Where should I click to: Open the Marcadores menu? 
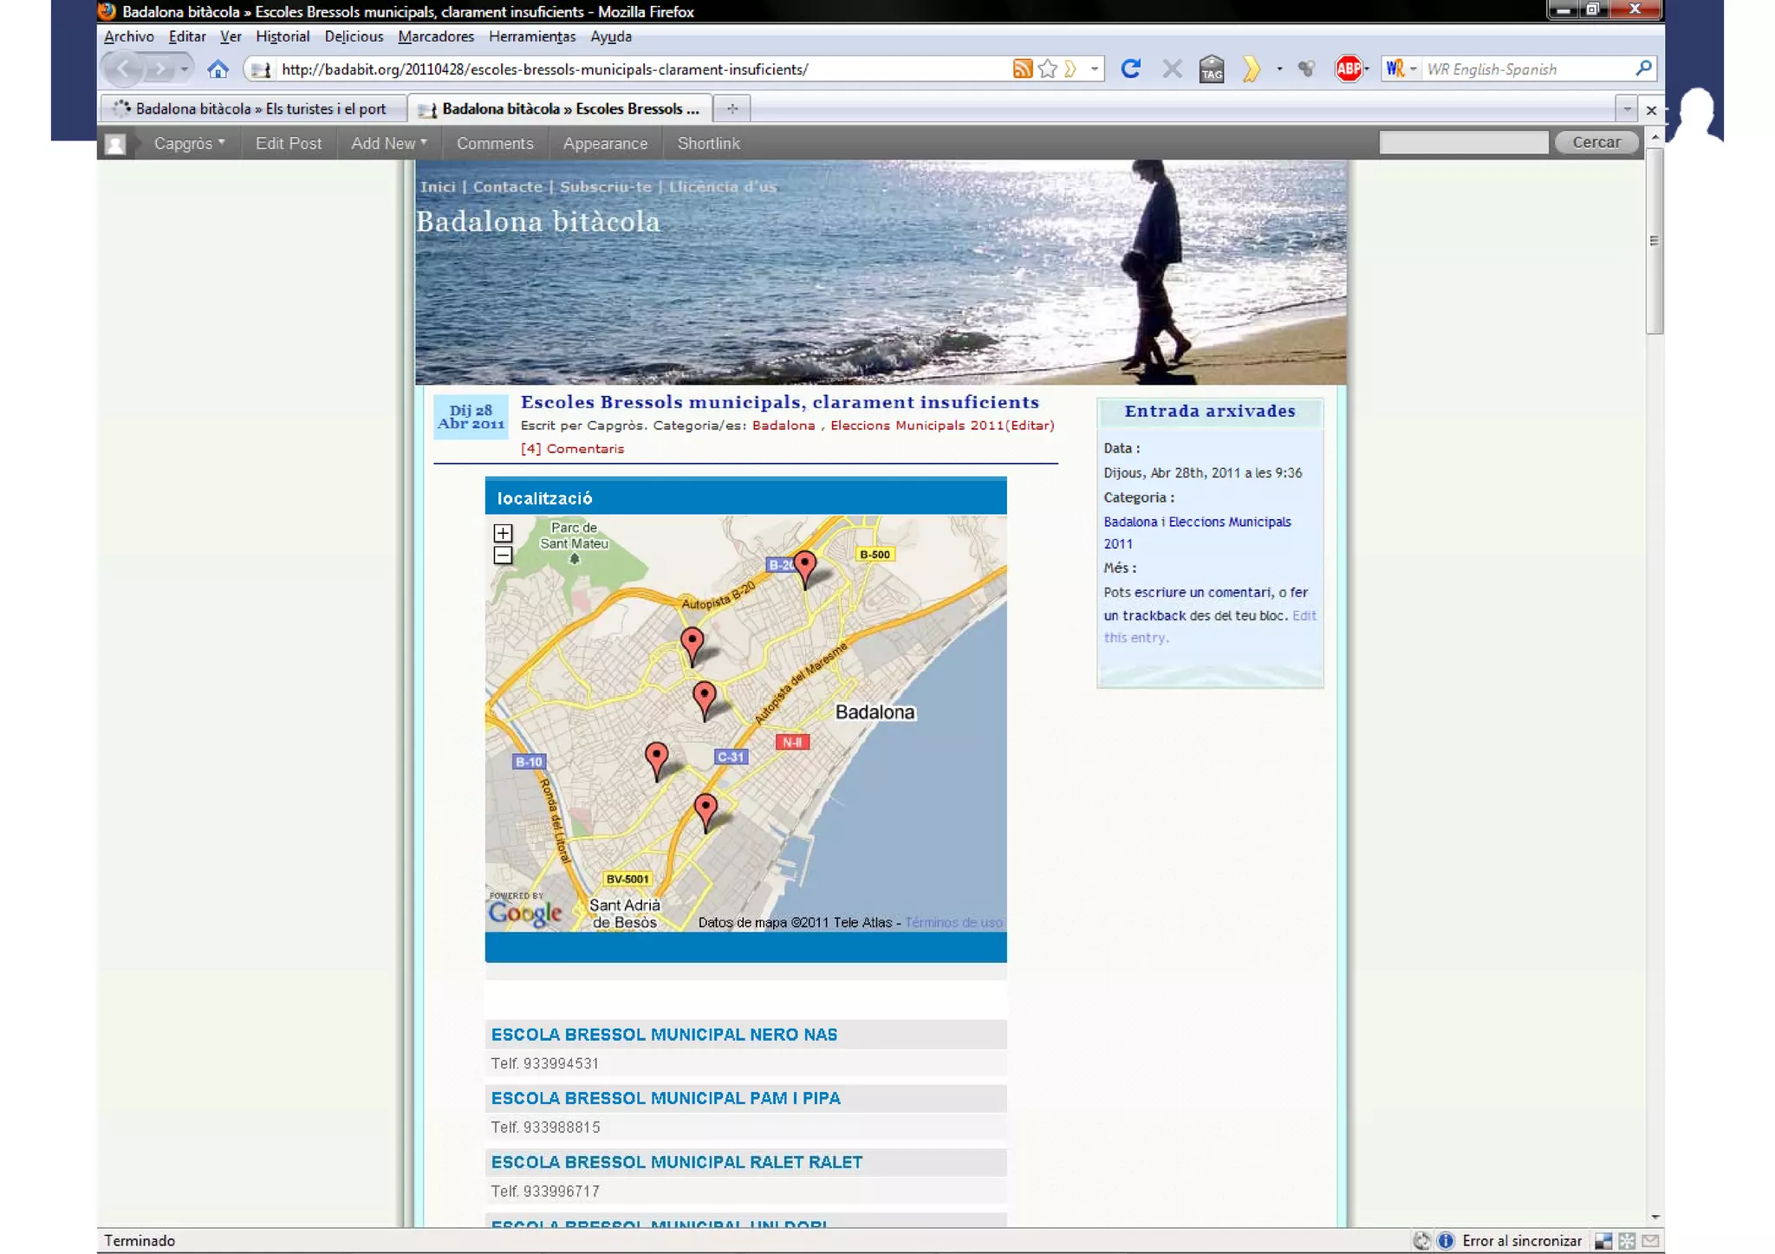[436, 36]
